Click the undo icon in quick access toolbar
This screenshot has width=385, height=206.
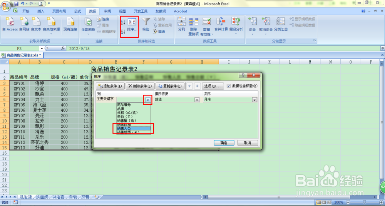click(x=22, y=4)
